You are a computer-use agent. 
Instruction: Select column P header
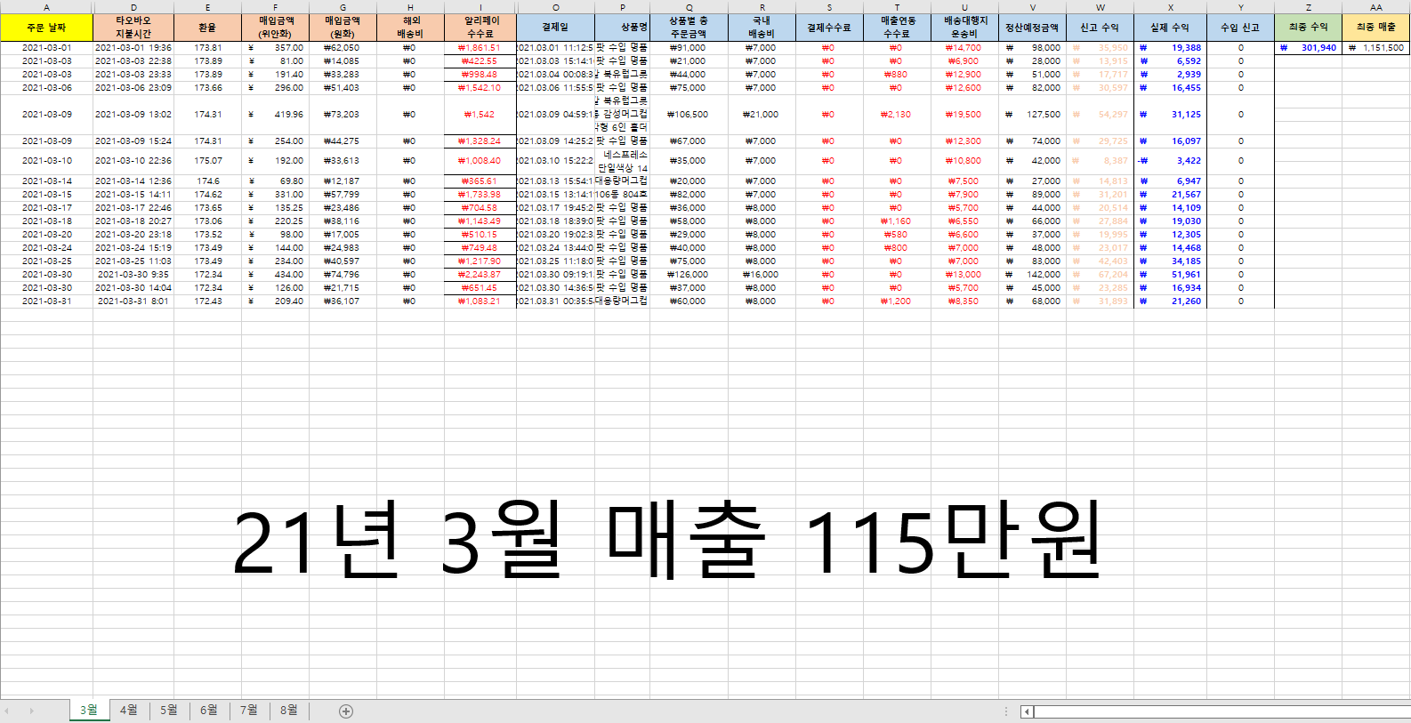[x=622, y=7]
